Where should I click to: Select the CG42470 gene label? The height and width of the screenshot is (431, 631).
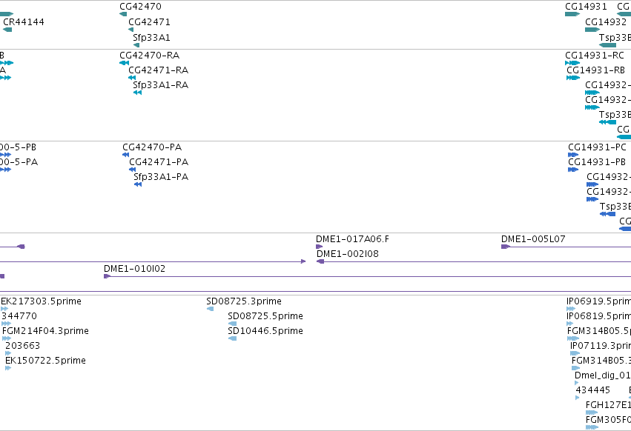click(140, 7)
